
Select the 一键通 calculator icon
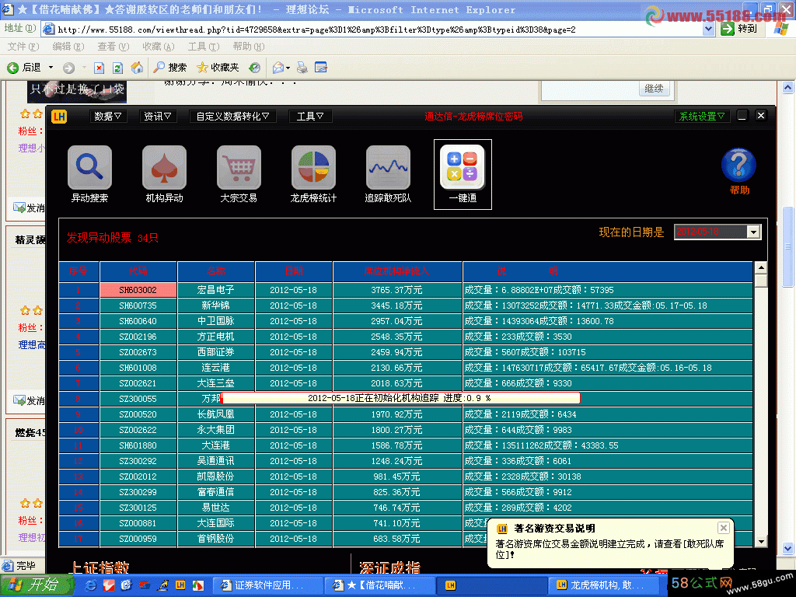click(x=463, y=168)
